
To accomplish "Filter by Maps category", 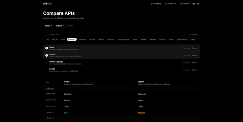I will coord(135,39).
